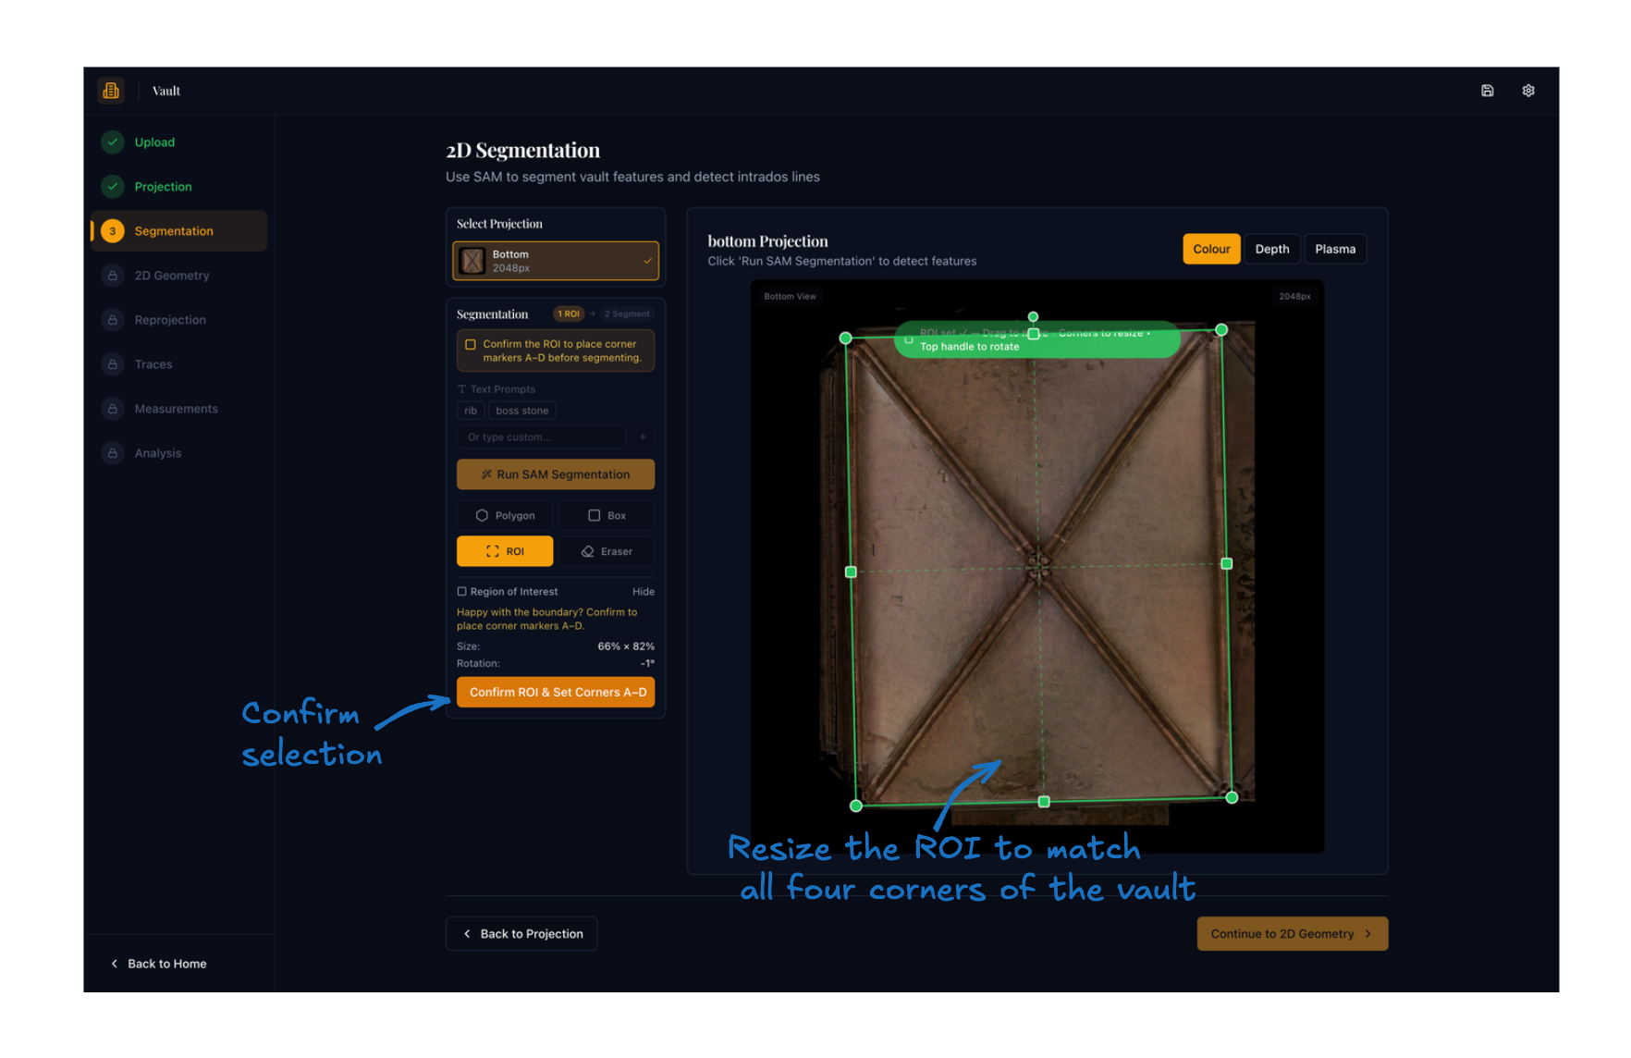Open the Projection step in sidebar

(163, 187)
